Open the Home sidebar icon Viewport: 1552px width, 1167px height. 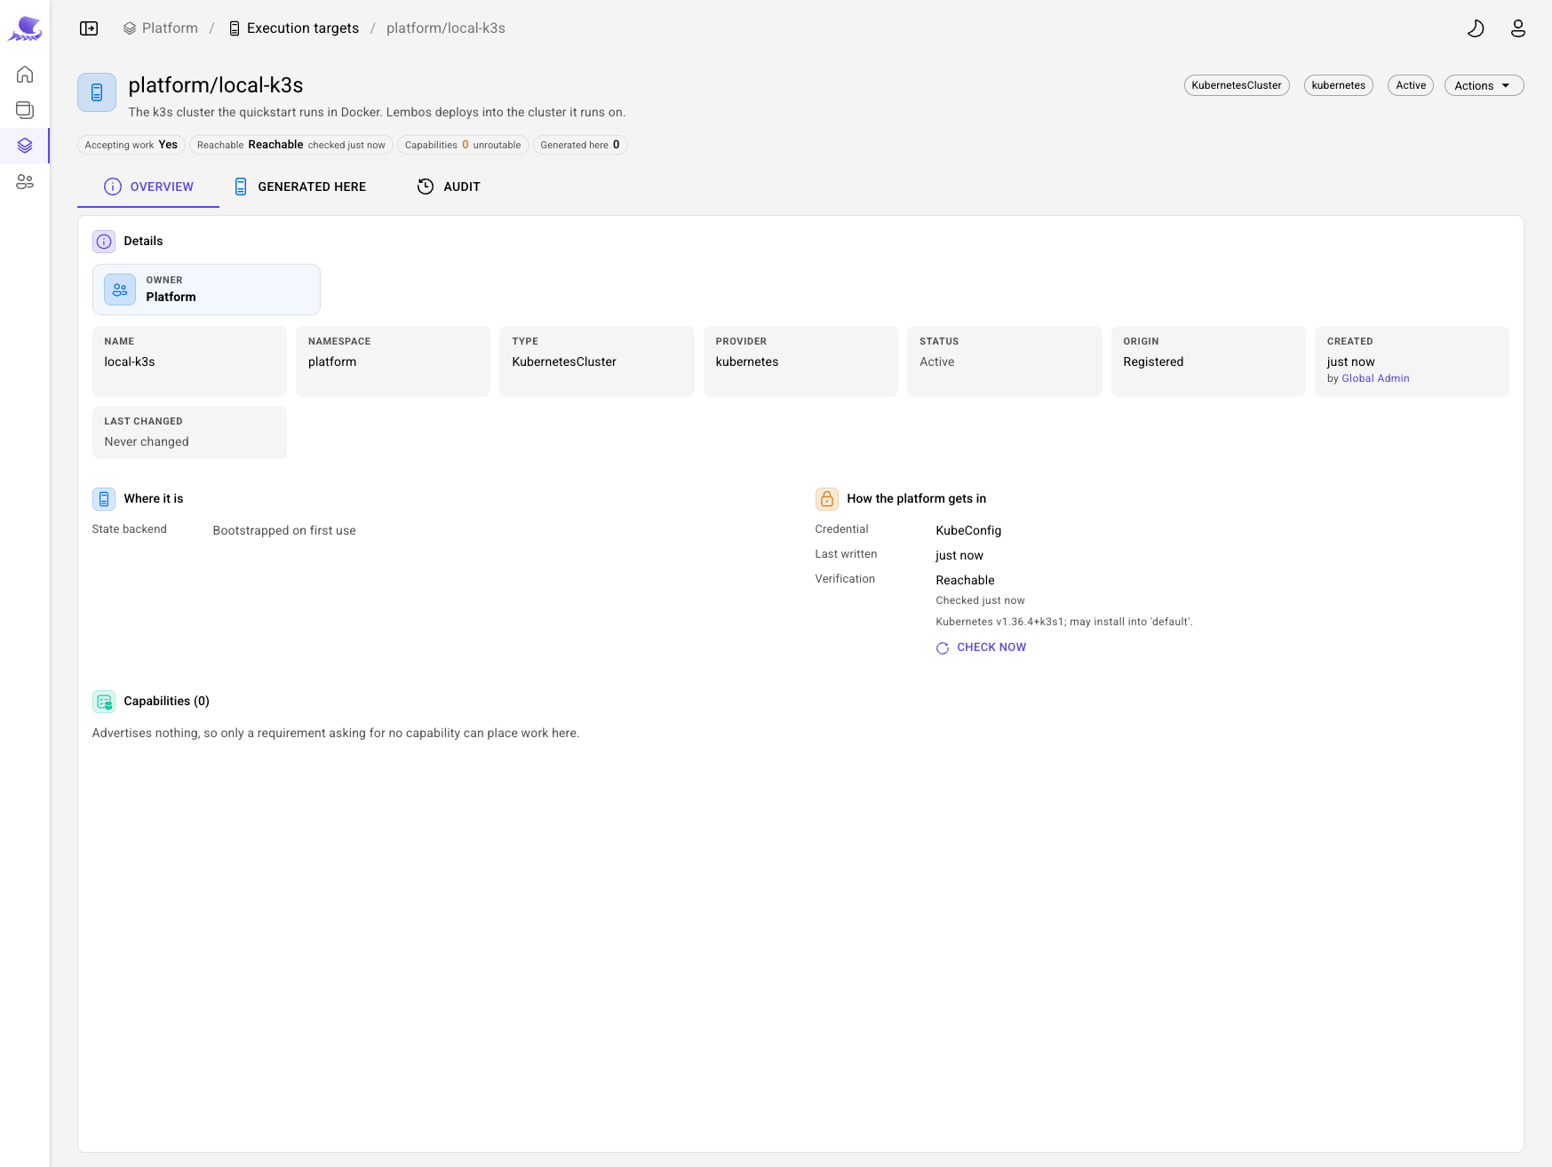pos(25,75)
